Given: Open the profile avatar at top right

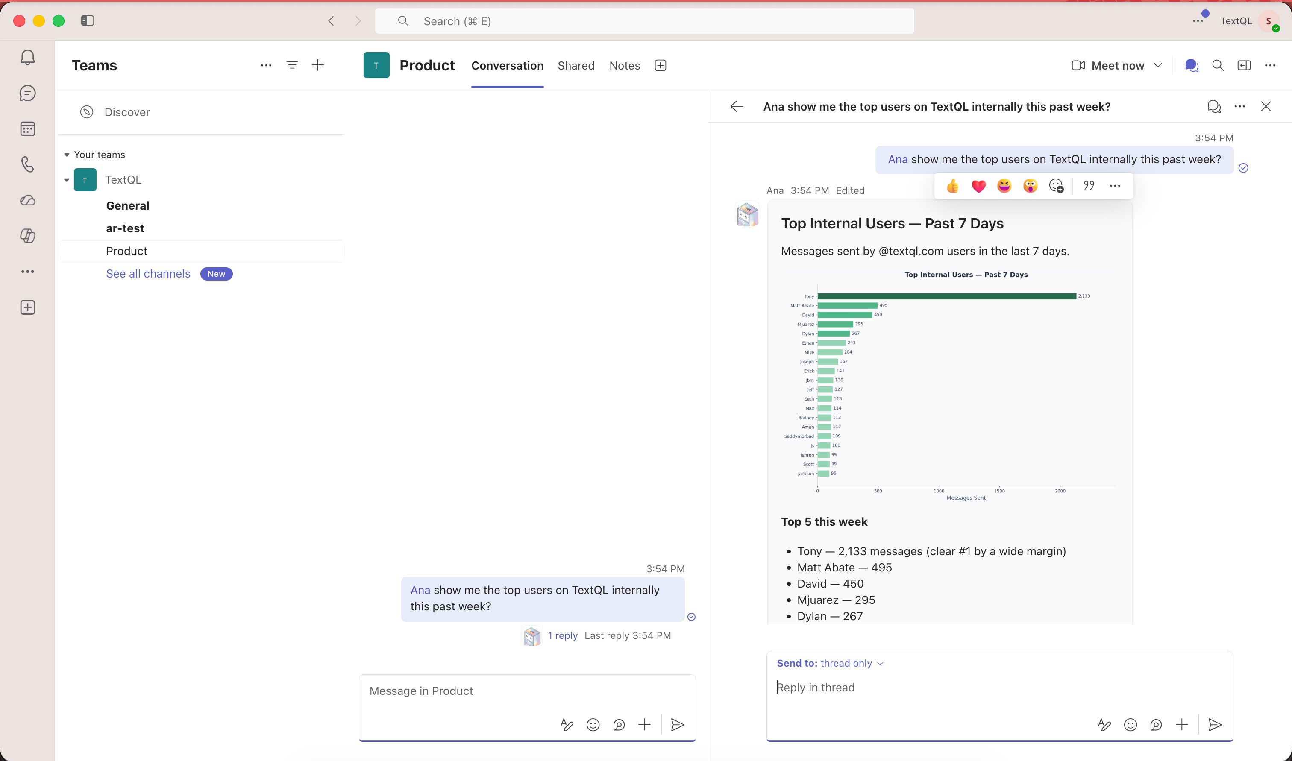Looking at the screenshot, I should point(1269,21).
